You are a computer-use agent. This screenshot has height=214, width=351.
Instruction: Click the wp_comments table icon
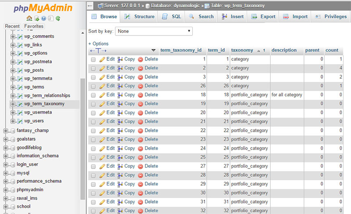20,36
